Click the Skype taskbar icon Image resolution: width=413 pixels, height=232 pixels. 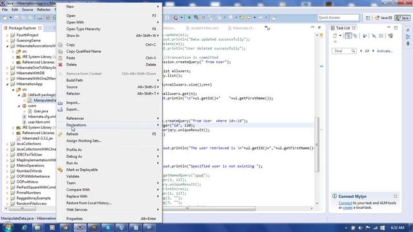tap(108, 227)
